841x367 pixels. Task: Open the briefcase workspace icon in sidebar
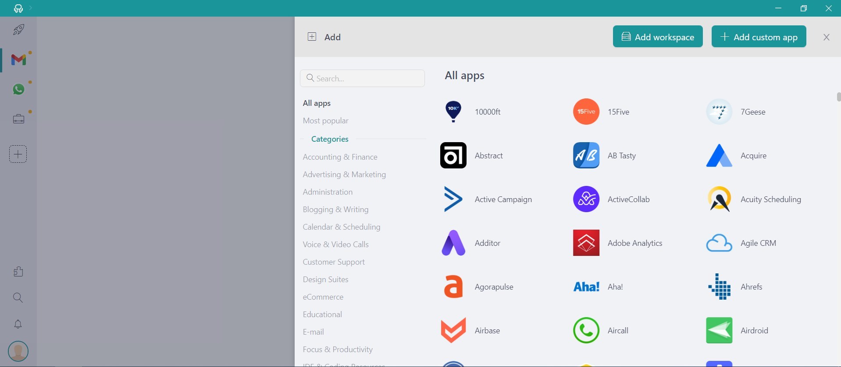18,119
